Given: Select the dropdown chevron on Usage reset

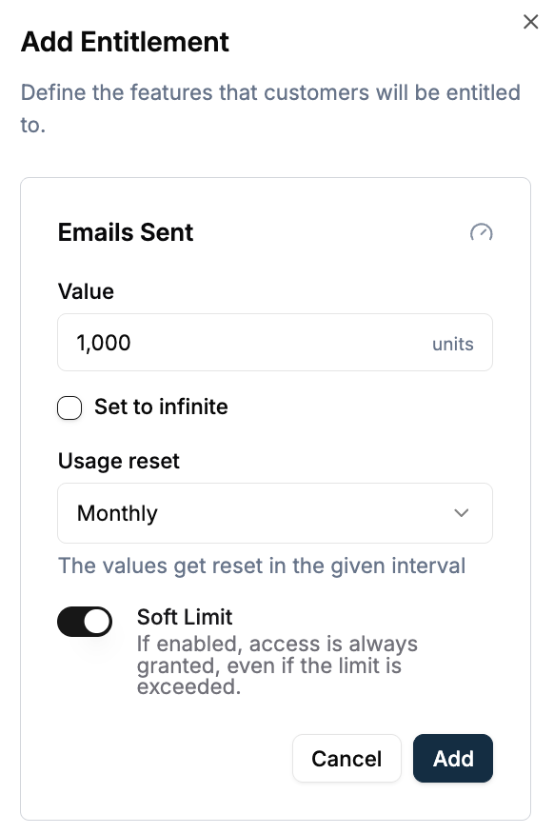Looking at the screenshot, I should 462,513.
